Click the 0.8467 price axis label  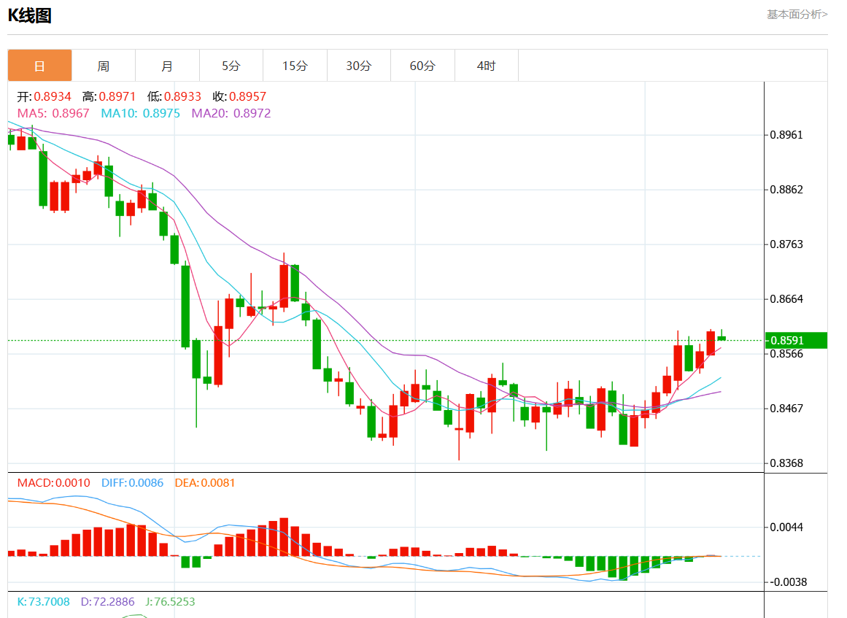pyautogui.click(x=786, y=409)
